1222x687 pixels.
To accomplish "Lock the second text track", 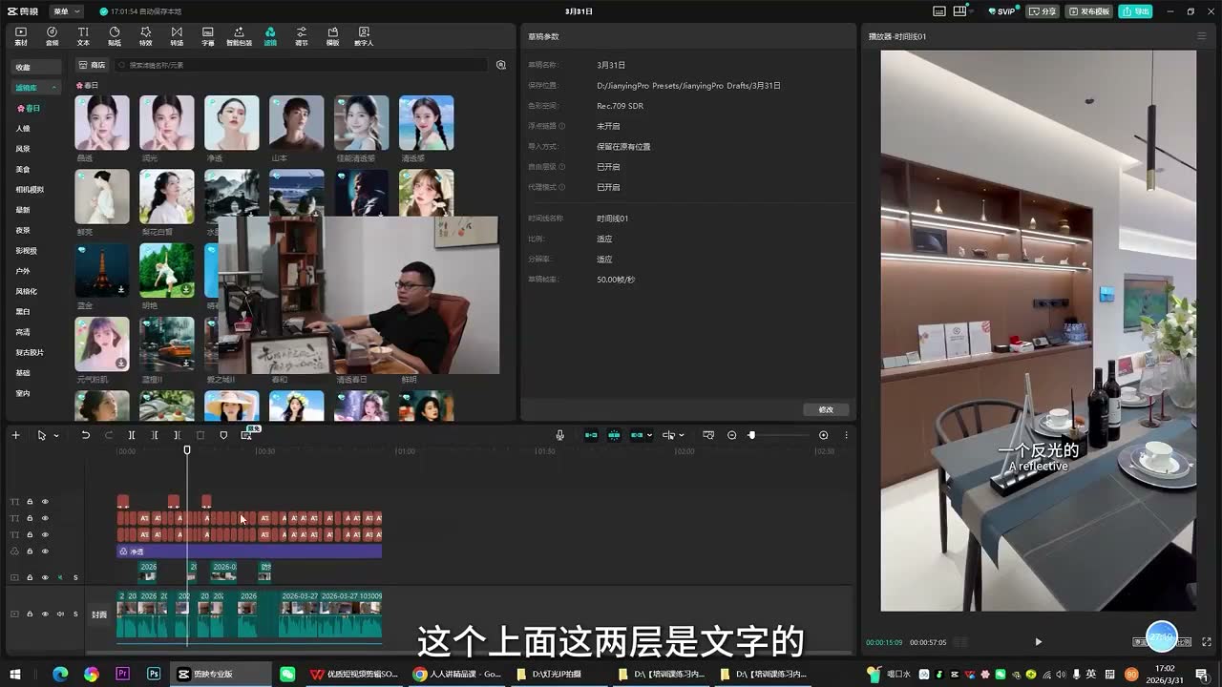I will pos(30,518).
